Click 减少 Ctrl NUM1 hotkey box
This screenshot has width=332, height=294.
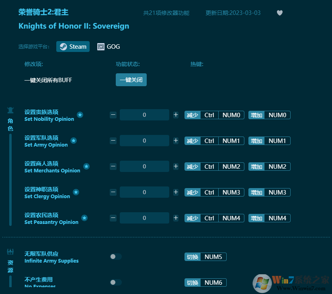pyautogui.click(x=214, y=141)
